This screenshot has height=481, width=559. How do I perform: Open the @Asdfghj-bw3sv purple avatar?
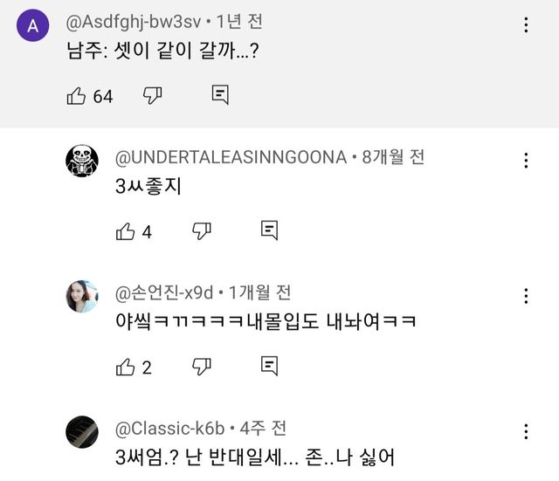click(x=33, y=25)
